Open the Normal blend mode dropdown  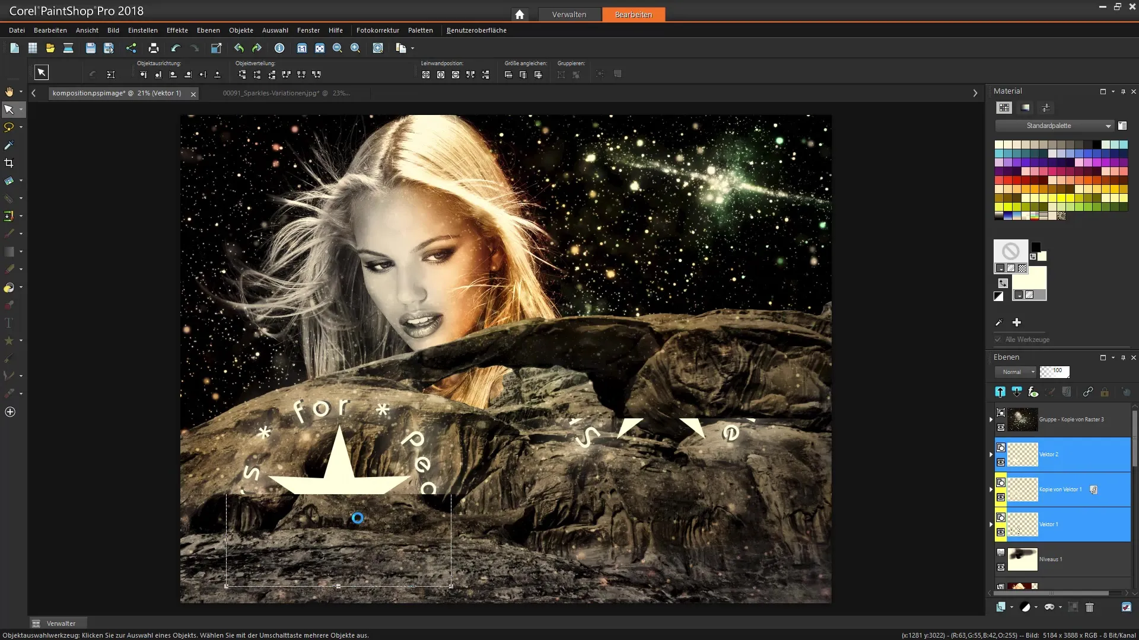coord(1016,372)
